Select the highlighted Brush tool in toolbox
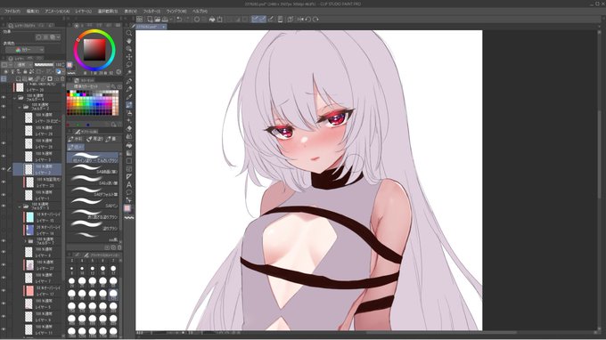 [129, 105]
